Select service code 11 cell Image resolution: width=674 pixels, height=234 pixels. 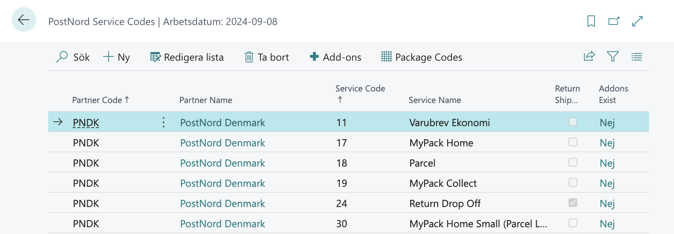pyautogui.click(x=341, y=122)
